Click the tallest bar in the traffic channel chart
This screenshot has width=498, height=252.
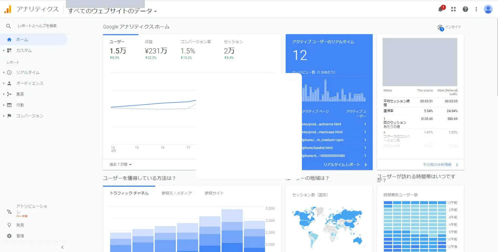[x=232, y=231]
